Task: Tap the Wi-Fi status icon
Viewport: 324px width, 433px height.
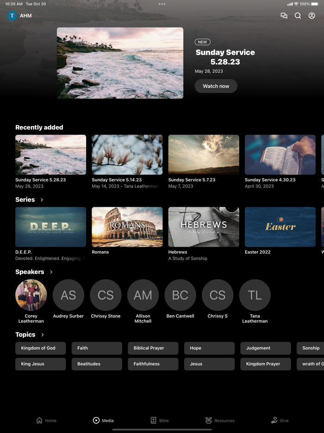Action: [296, 4]
